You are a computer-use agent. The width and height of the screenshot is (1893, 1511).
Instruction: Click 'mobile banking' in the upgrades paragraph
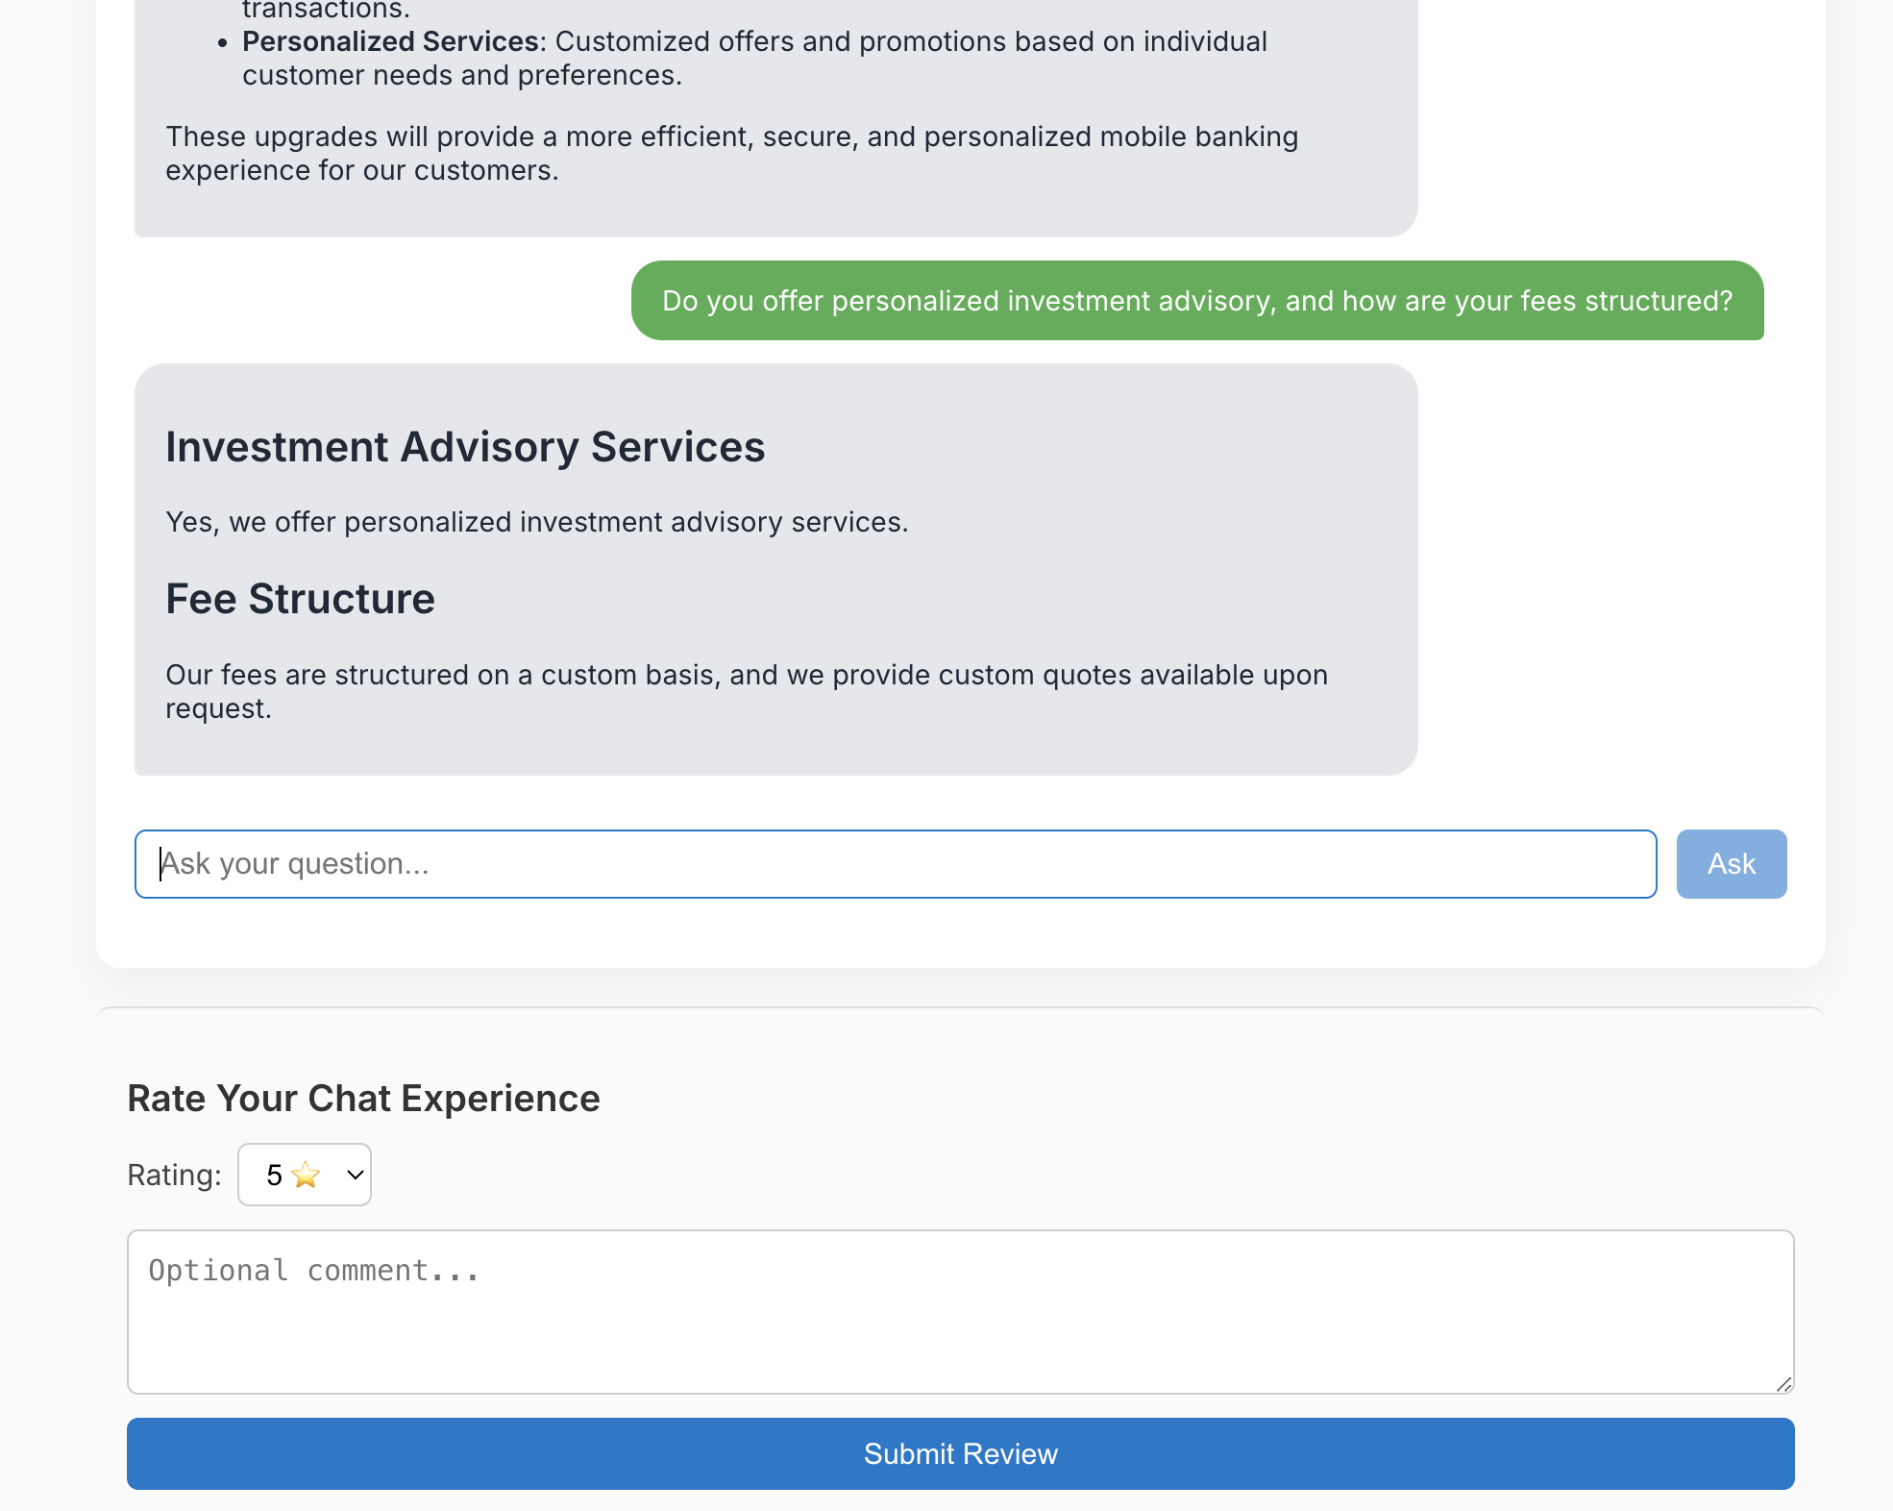tap(1198, 137)
